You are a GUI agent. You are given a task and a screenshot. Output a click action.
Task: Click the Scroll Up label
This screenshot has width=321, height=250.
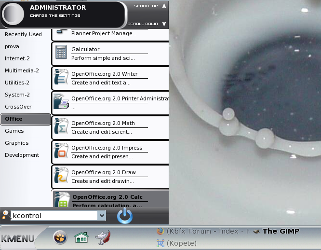(146, 6)
